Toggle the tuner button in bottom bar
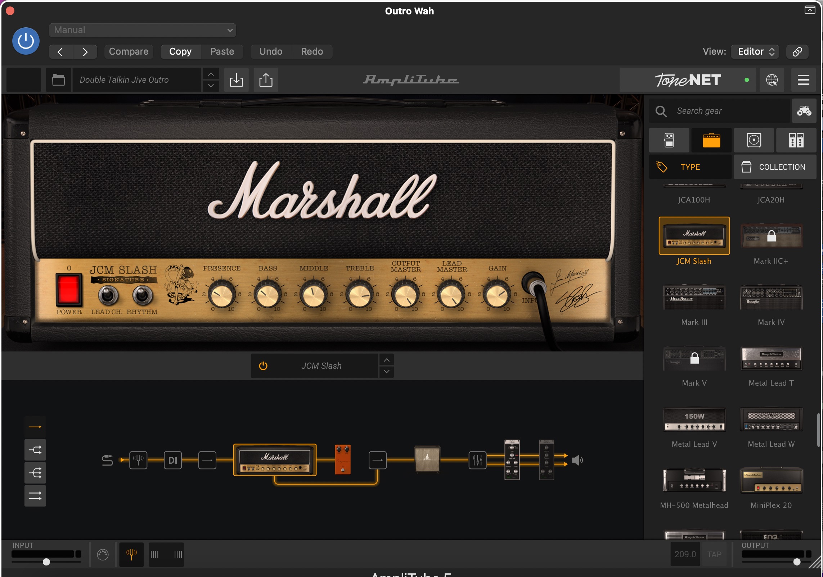823x577 pixels. pos(131,554)
